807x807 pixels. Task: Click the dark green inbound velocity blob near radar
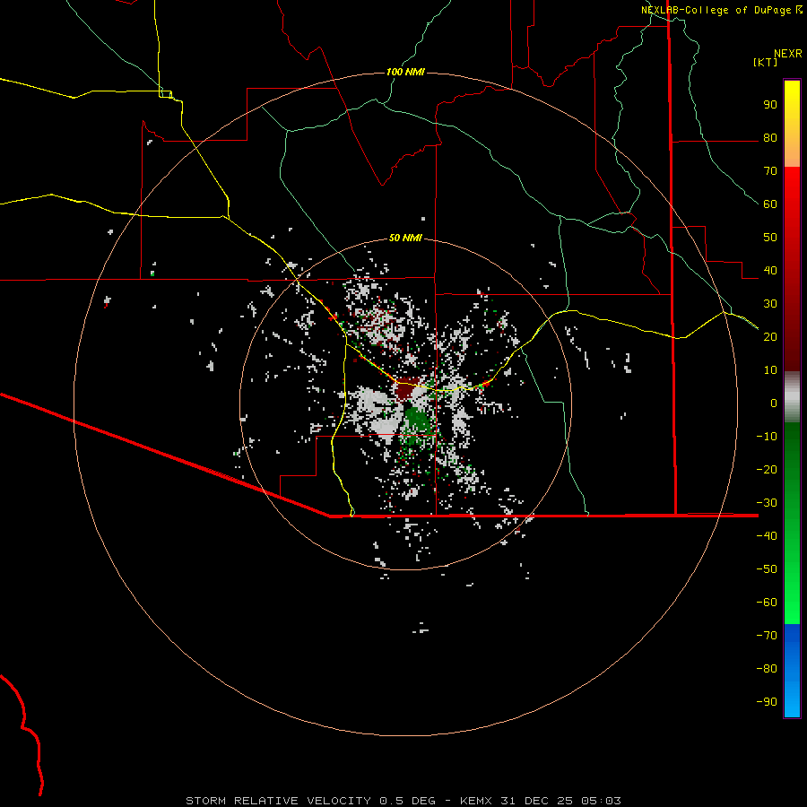(418, 422)
